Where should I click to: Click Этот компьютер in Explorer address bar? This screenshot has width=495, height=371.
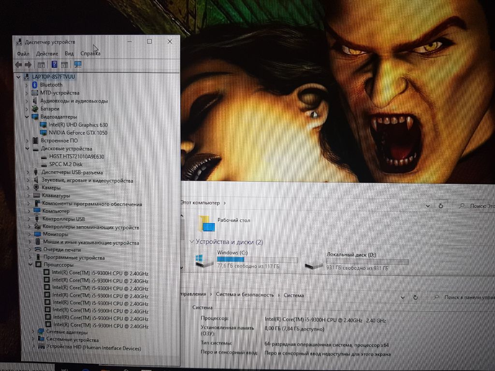coord(200,203)
